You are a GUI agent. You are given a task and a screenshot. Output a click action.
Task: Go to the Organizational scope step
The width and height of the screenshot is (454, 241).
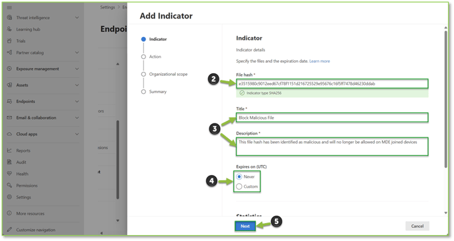point(169,75)
